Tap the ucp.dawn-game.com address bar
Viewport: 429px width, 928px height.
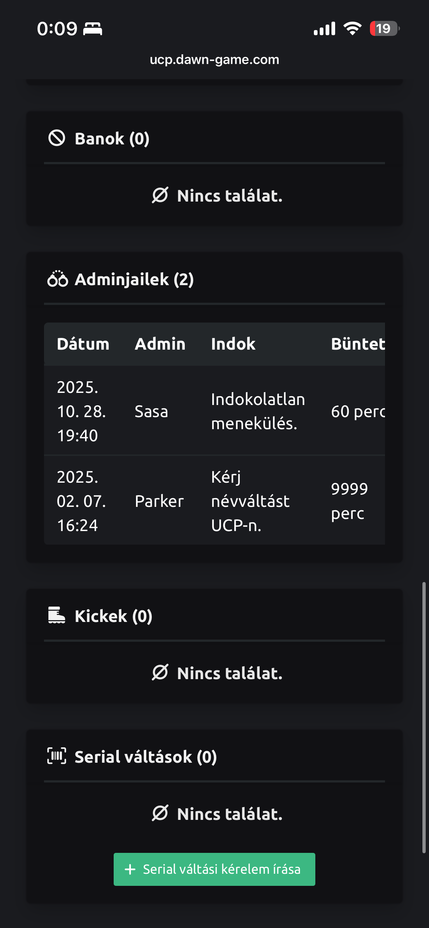pyautogui.click(x=214, y=59)
